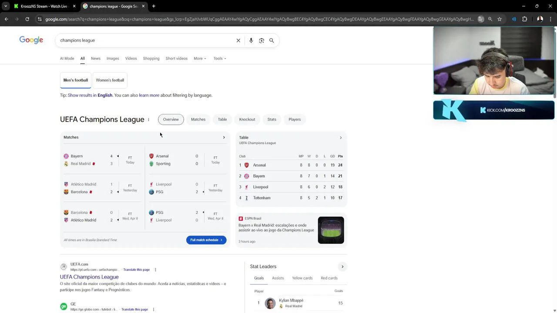The width and height of the screenshot is (557, 313).
Task: Close the champions league Google Search tab
Action: coord(143,6)
